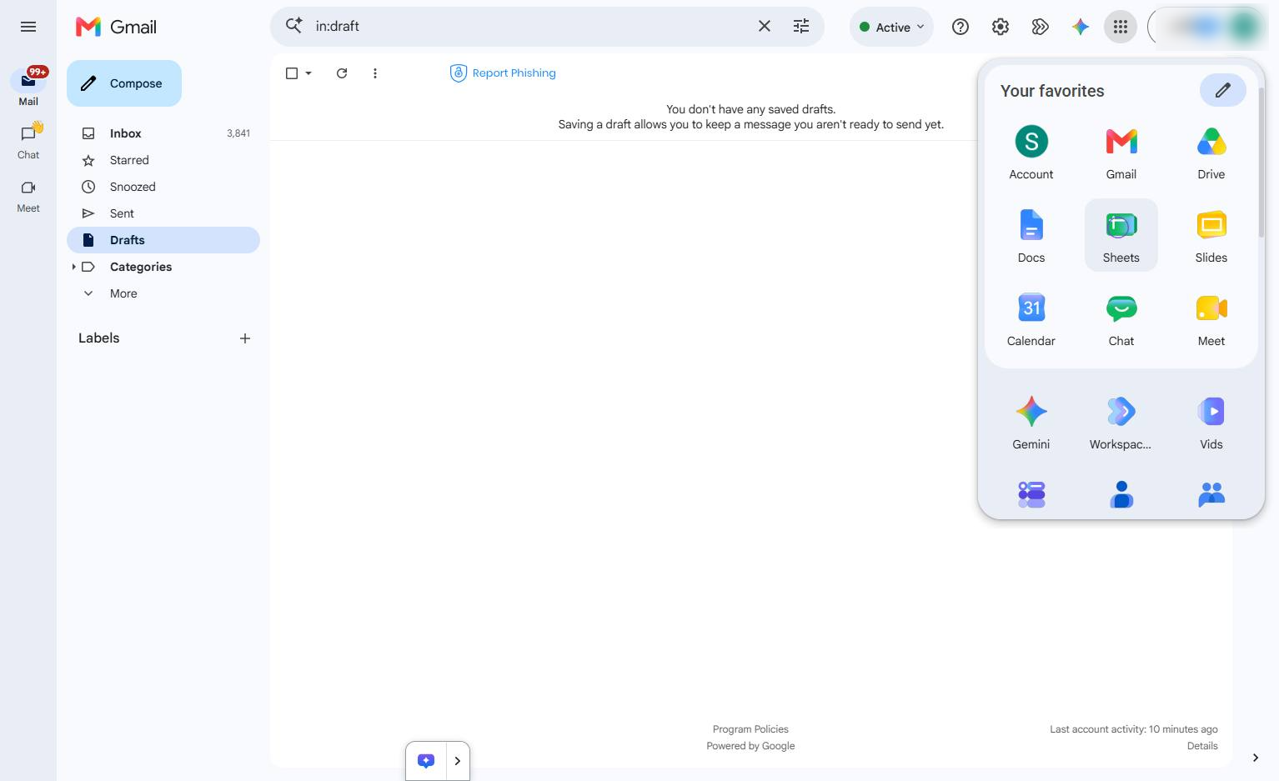Open the Account app icon
The width and height of the screenshot is (1279, 781).
(x=1031, y=152)
